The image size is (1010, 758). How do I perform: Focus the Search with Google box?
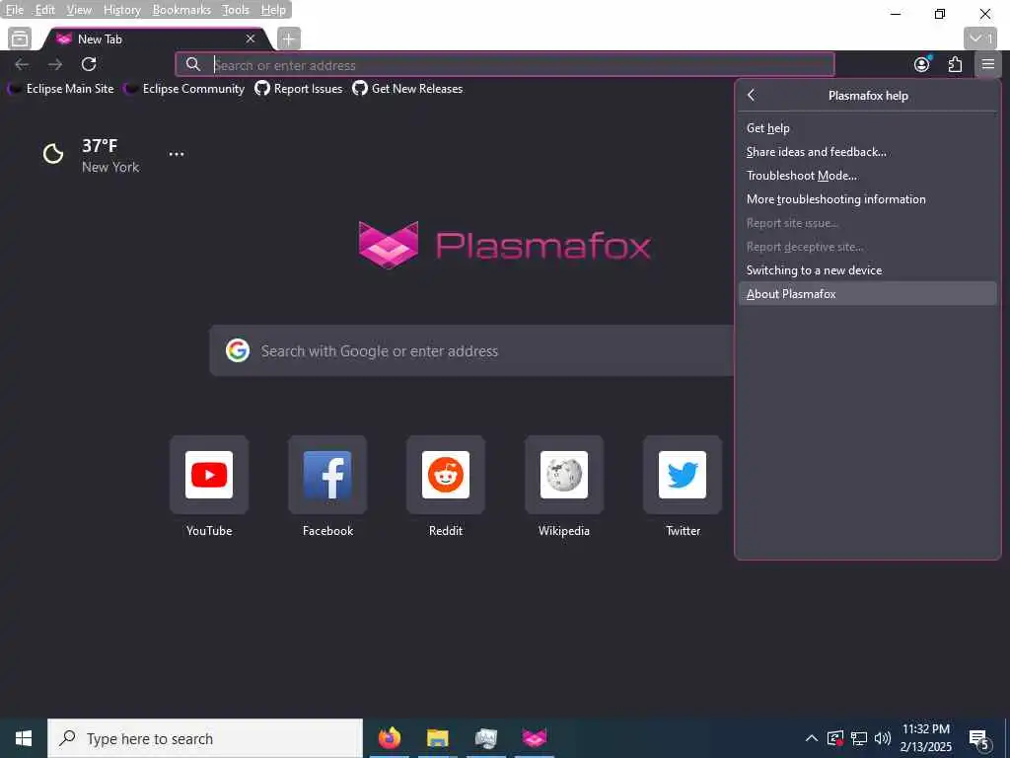pos(471,350)
